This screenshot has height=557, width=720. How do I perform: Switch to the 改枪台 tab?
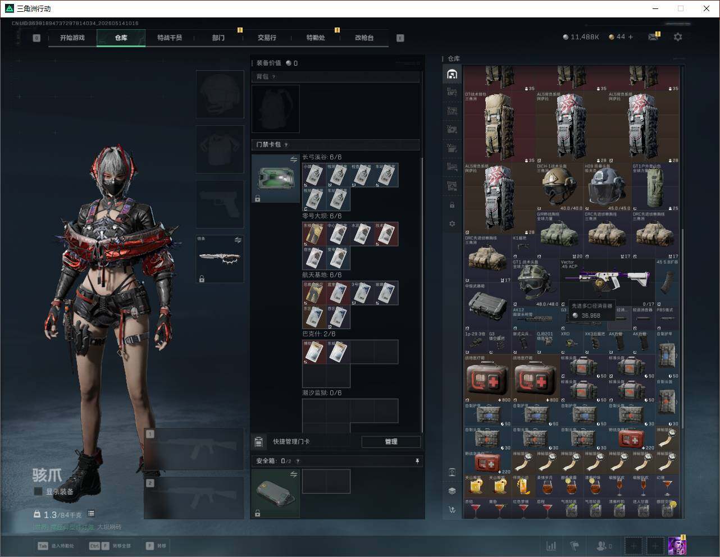(364, 38)
